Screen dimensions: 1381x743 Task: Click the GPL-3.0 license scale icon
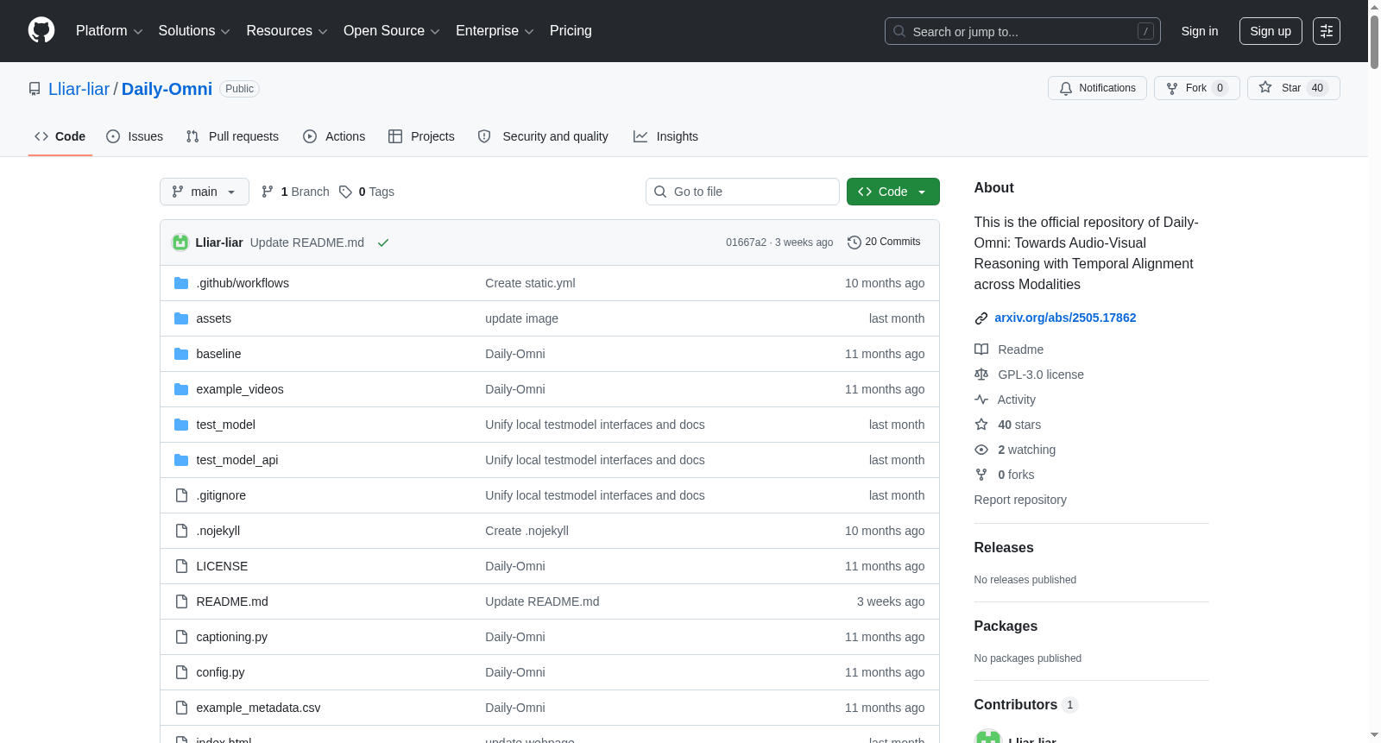point(981,375)
